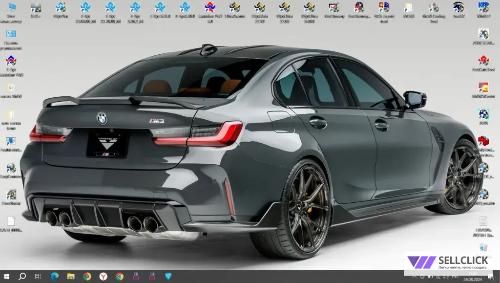Launch E-Sys Launcher PRO left-column icon
The image size is (500, 283).
(x=11, y=65)
